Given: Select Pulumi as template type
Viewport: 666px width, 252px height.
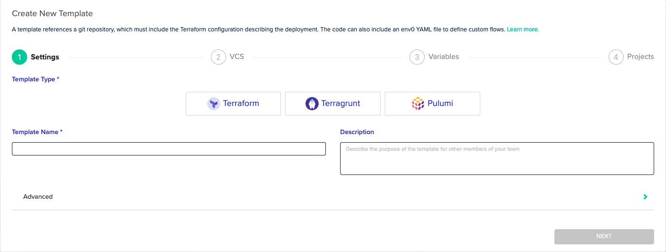Looking at the screenshot, I should (x=432, y=104).
